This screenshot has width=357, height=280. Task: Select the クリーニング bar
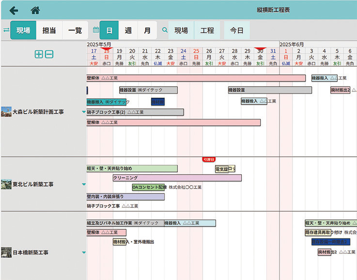[177, 178]
